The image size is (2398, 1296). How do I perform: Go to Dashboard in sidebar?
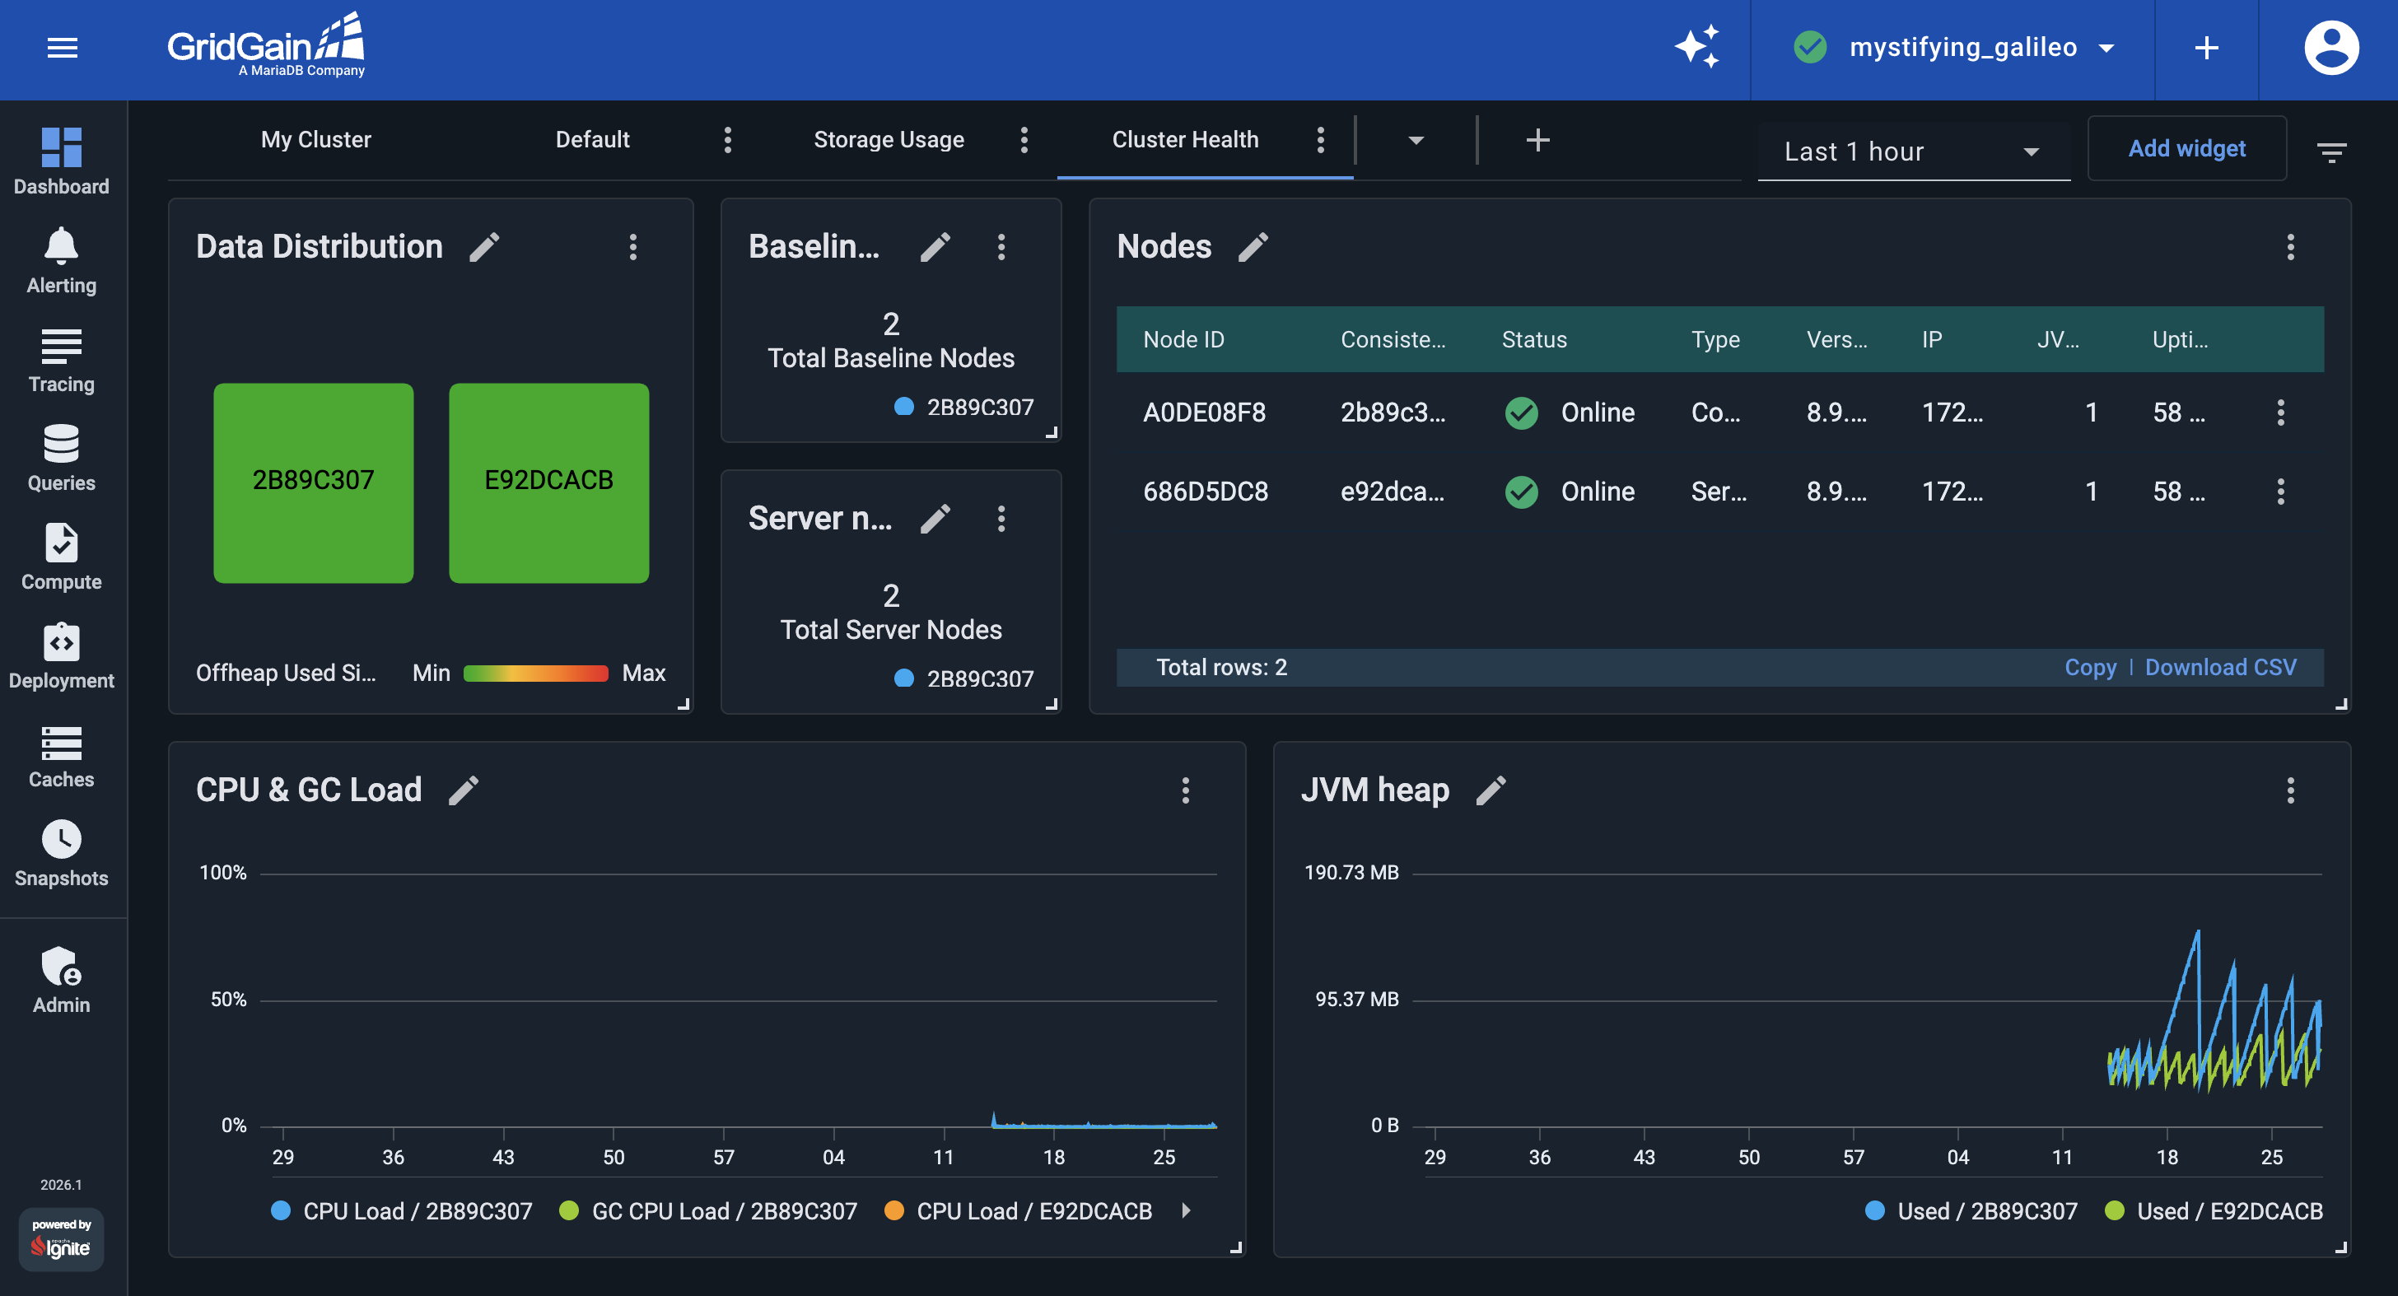62,162
